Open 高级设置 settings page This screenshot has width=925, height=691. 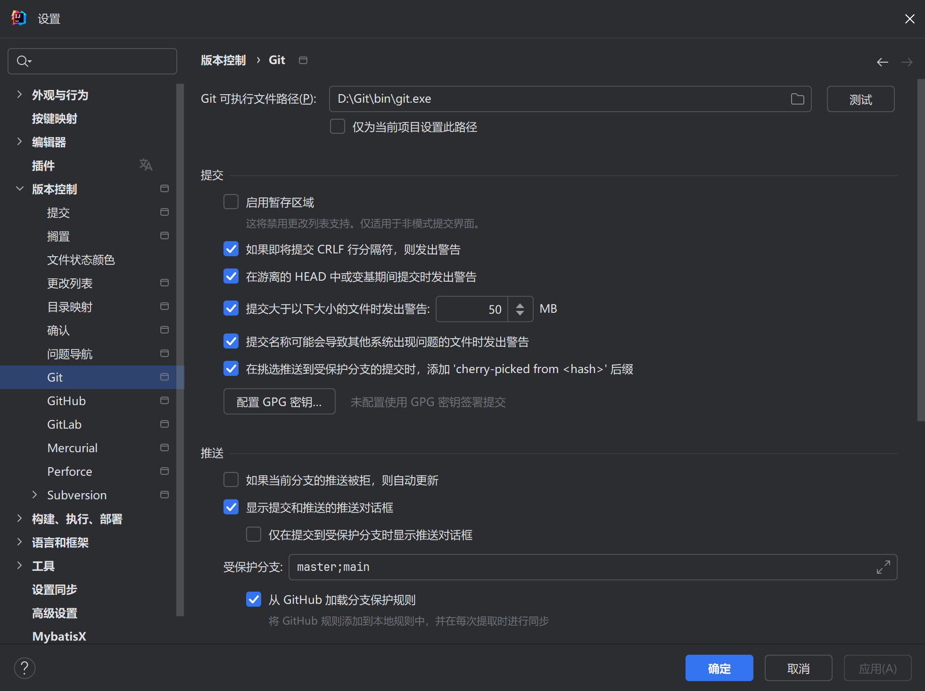(x=54, y=613)
